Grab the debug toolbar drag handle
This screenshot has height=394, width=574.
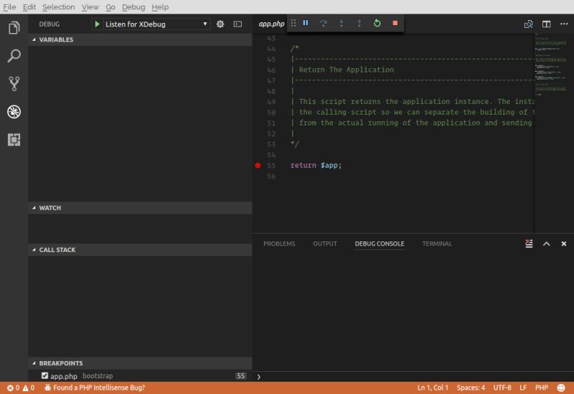(293, 23)
